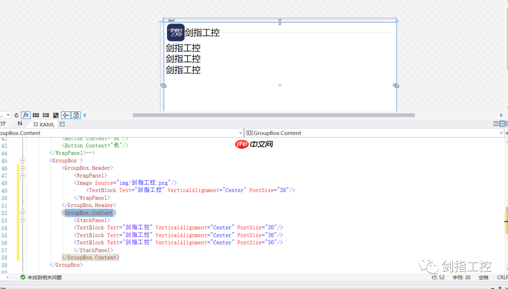Click closing GroupBox.Content tag on line 58
Screen dimensions: 508x289
90,257
